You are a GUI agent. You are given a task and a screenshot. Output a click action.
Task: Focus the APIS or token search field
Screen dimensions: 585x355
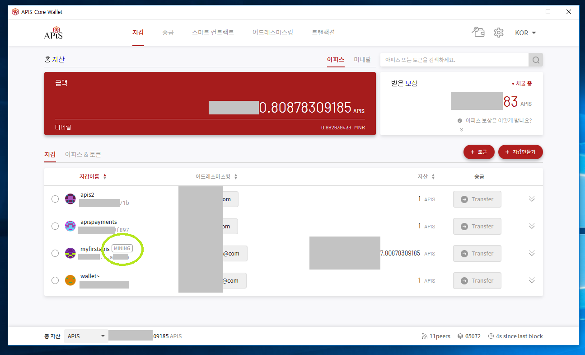point(454,60)
